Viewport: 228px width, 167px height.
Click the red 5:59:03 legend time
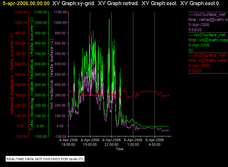[195, 71]
